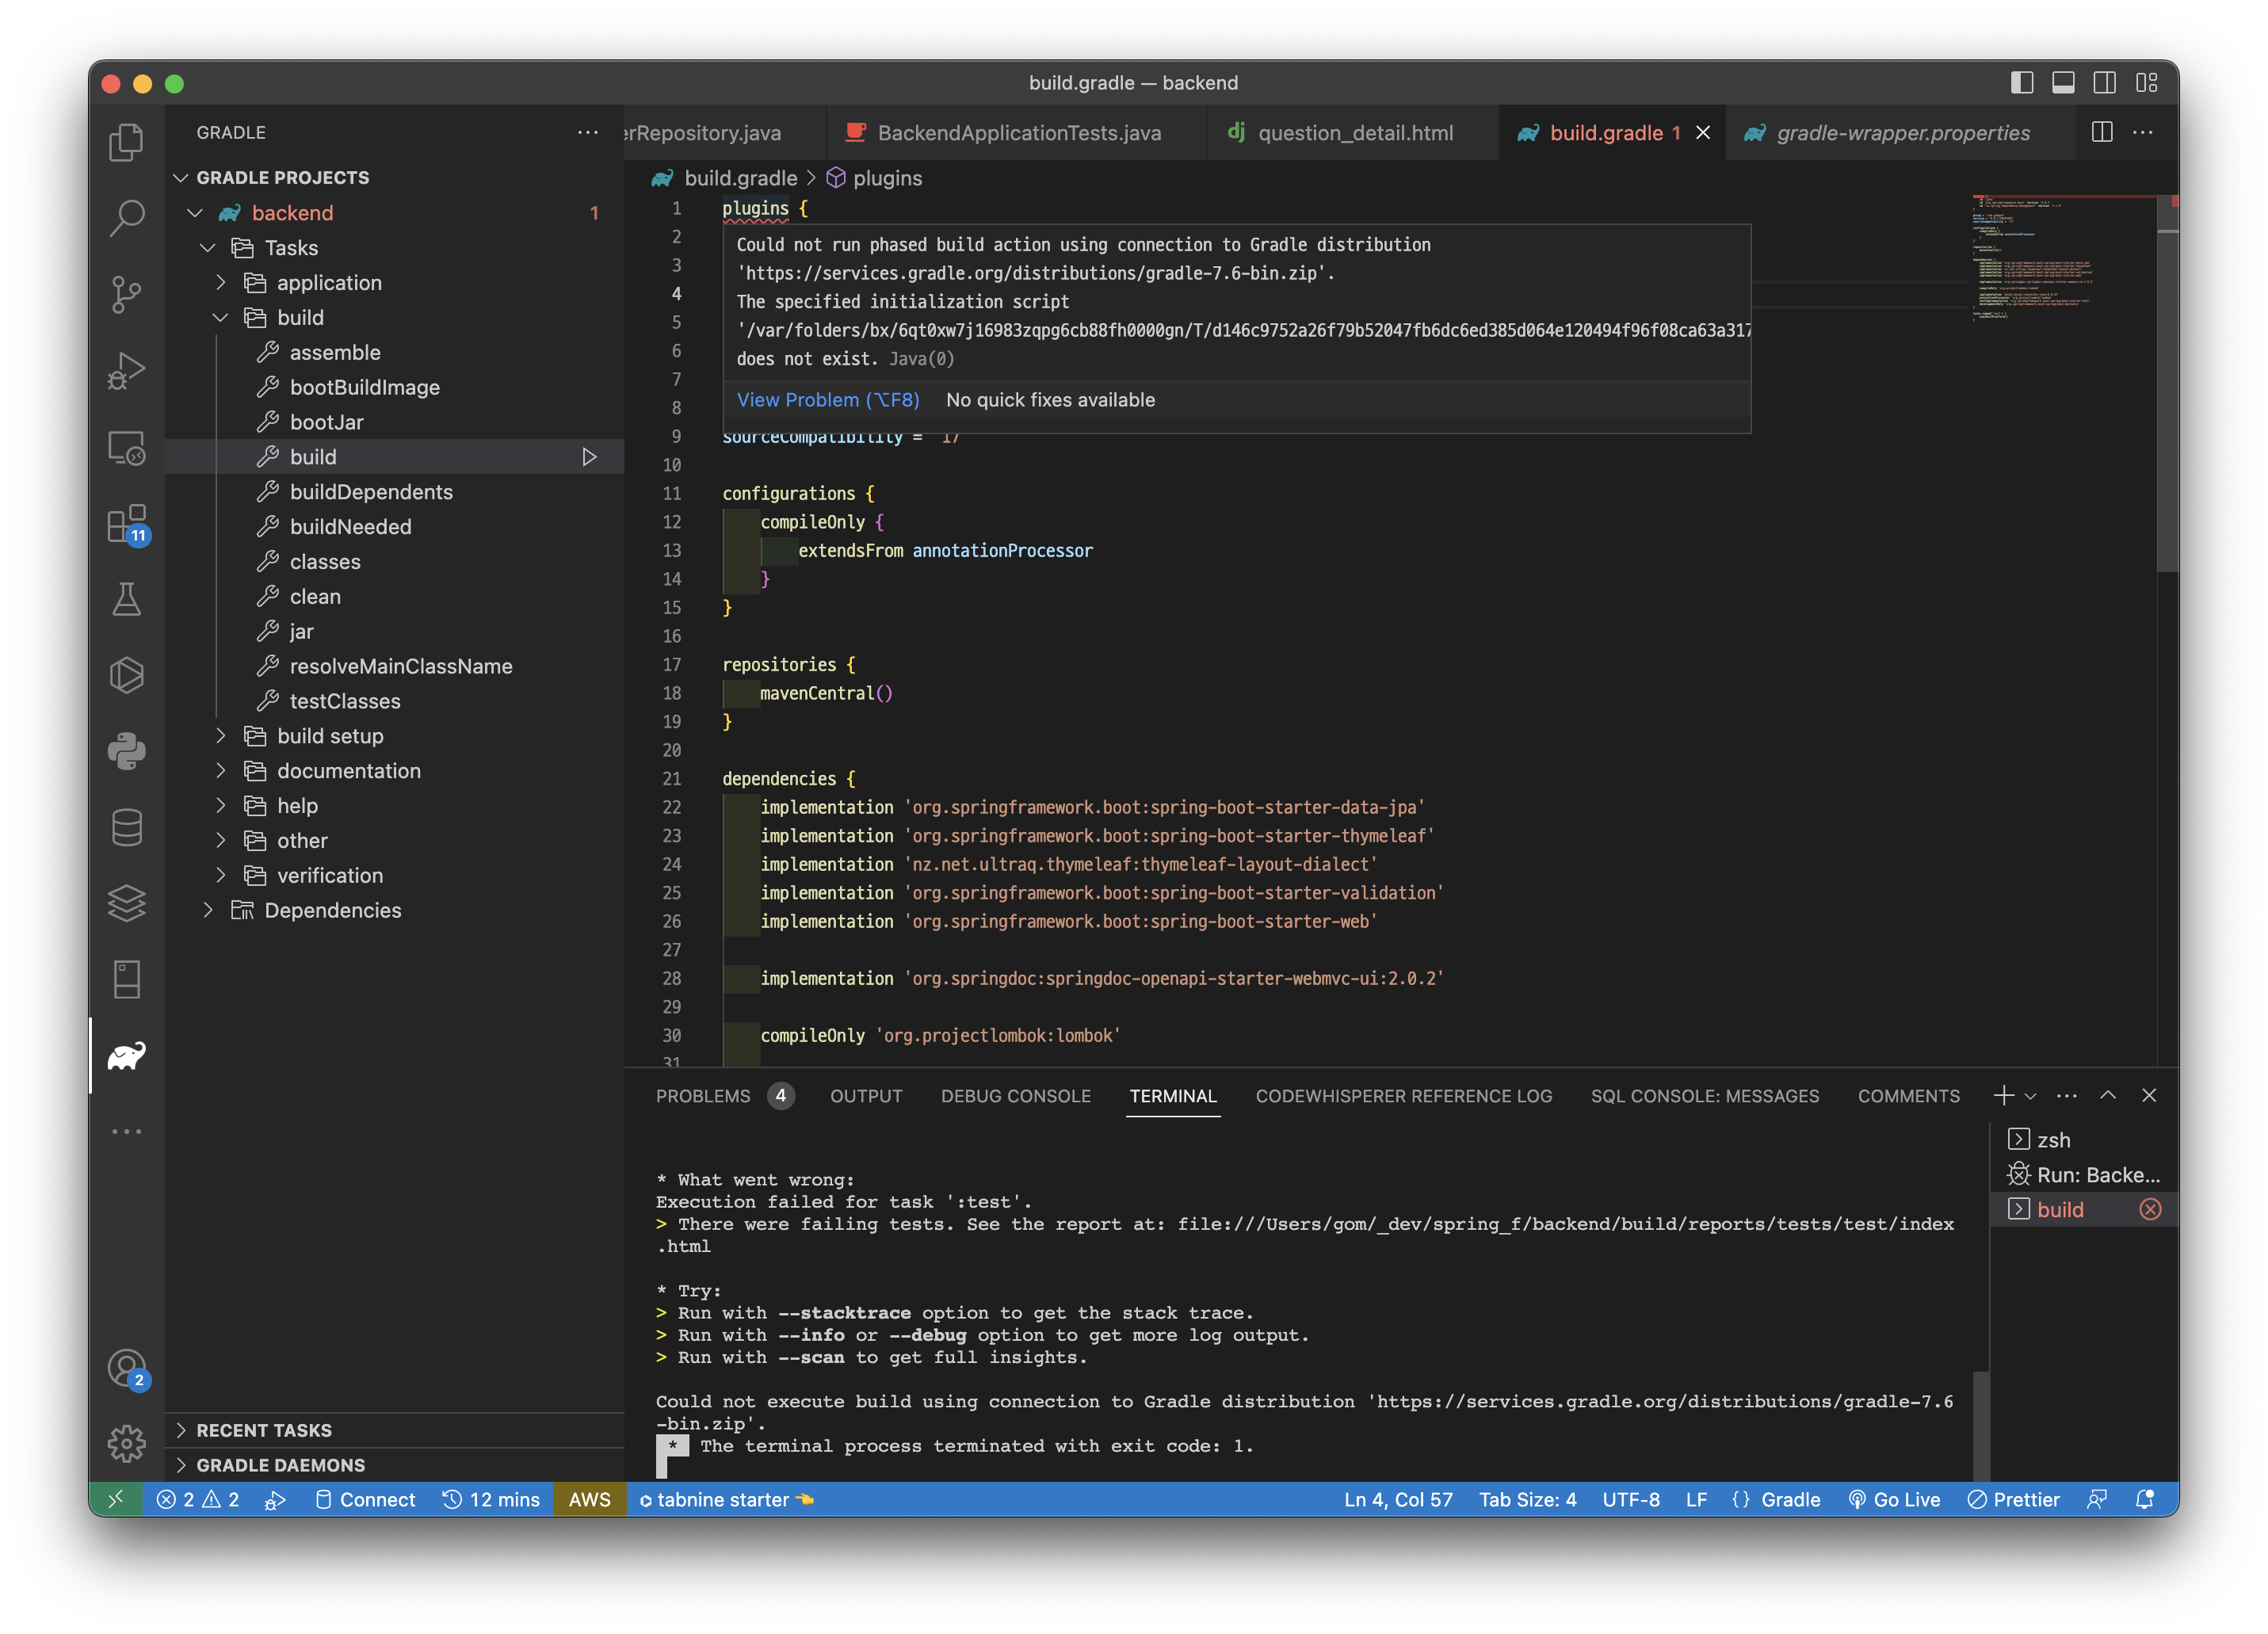
Task: Toggle the primary sidebar layout button
Action: [2021, 83]
